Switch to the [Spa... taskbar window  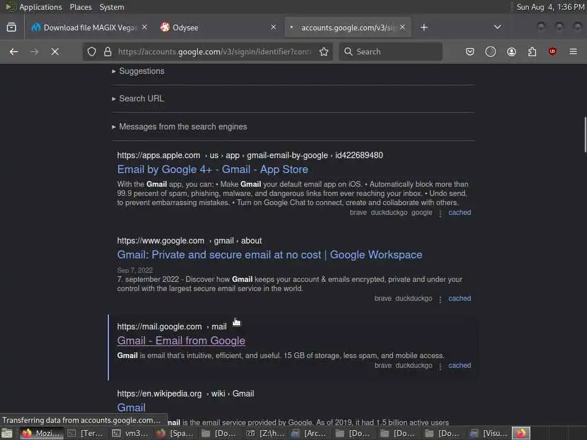(x=176, y=433)
